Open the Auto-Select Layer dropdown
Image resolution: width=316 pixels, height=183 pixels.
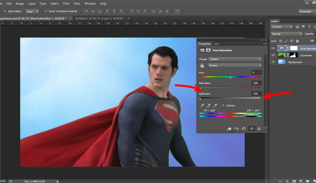32,11
